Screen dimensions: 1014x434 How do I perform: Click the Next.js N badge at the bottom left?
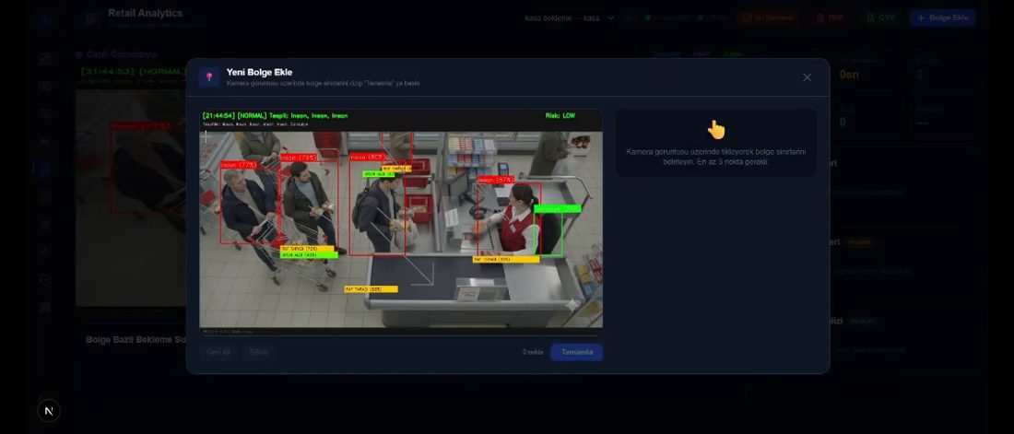click(x=49, y=411)
